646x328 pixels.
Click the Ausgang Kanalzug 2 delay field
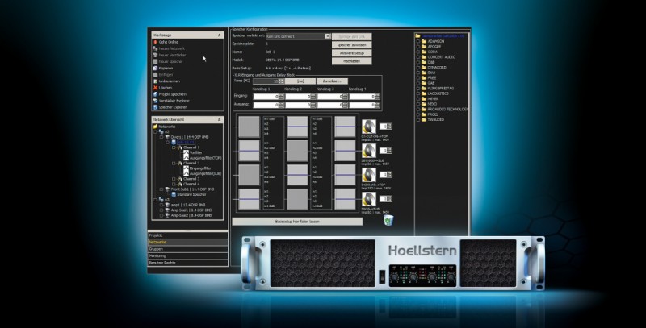click(x=300, y=105)
